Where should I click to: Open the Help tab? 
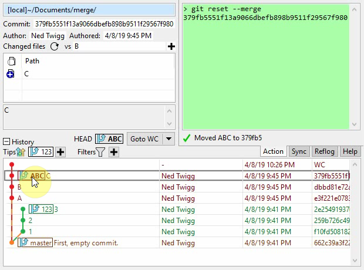tap(350, 151)
